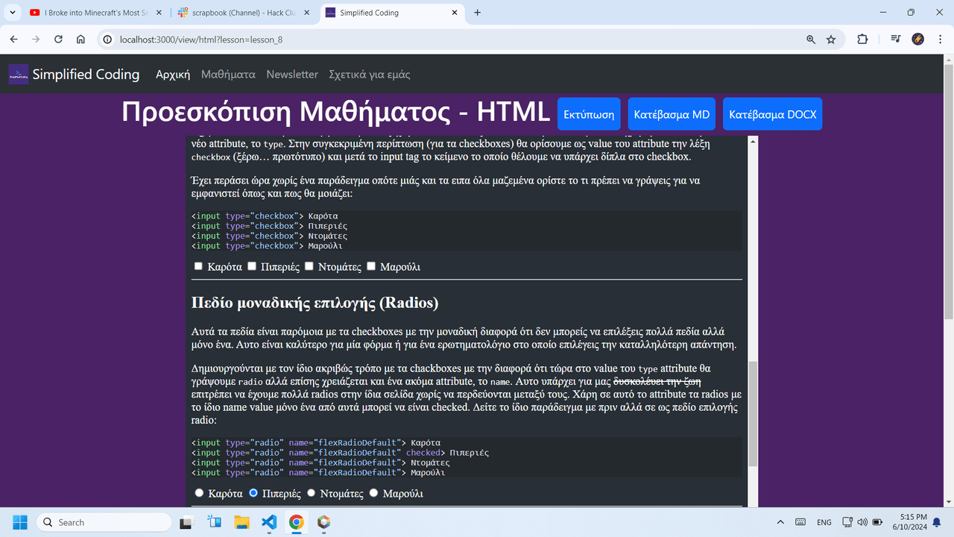Open the Μαθήματα navigation item
The width and height of the screenshot is (954, 537).
[x=228, y=75]
